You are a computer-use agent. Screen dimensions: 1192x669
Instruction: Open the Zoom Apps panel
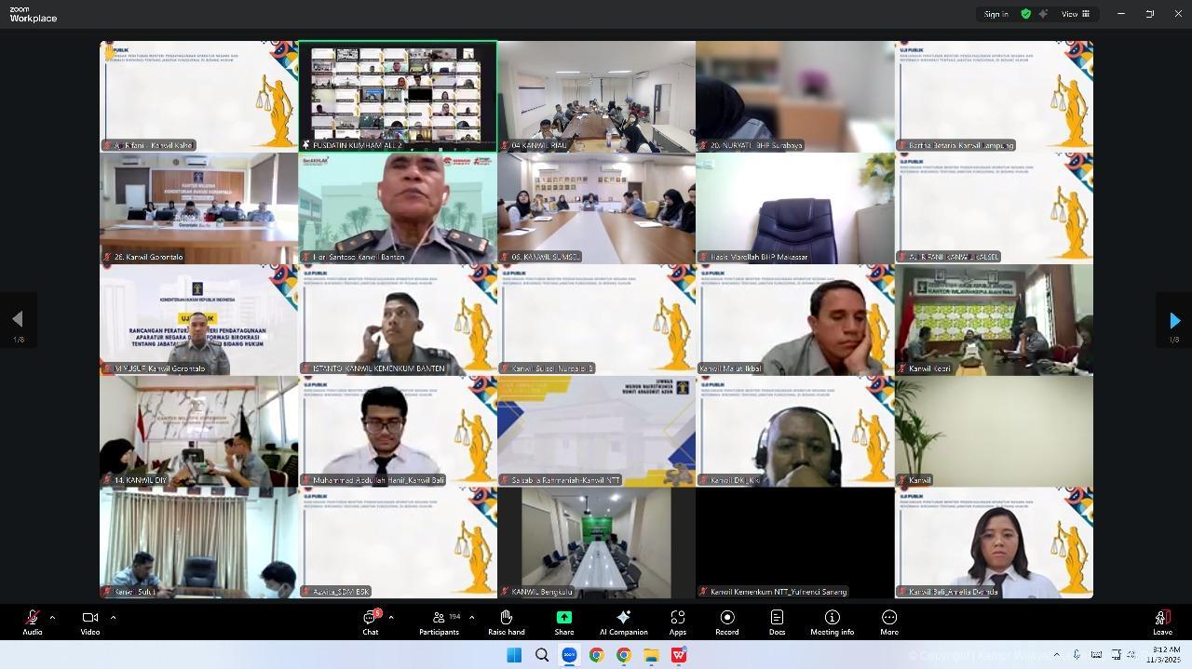click(x=677, y=622)
